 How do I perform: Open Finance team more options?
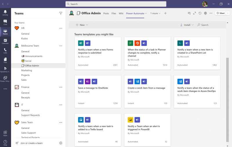coord(61,87)
